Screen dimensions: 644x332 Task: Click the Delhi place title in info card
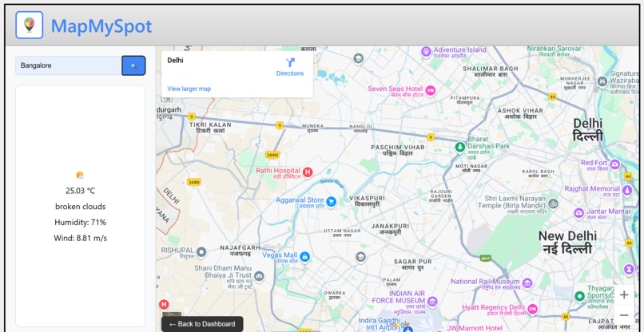[175, 61]
